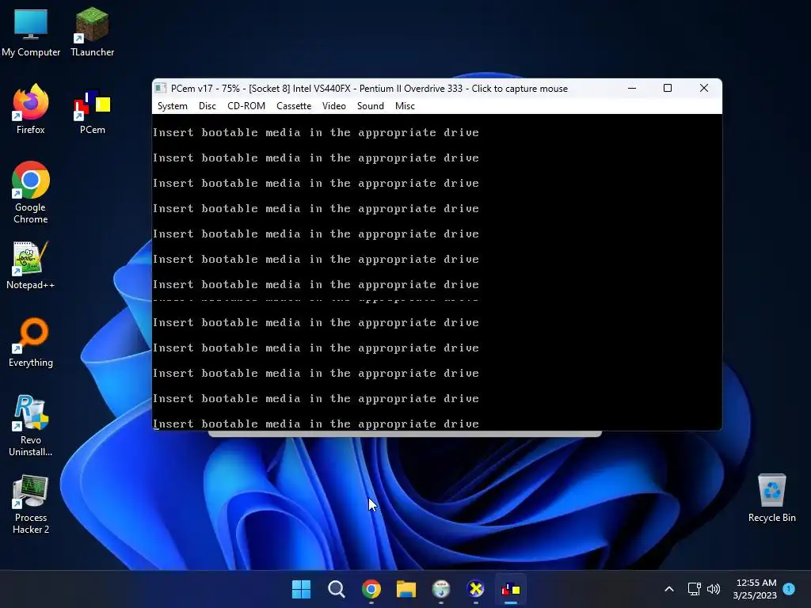Maximize the PCem window
The width and height of the screenshot is (811, 608).
[x=668, y=89]
